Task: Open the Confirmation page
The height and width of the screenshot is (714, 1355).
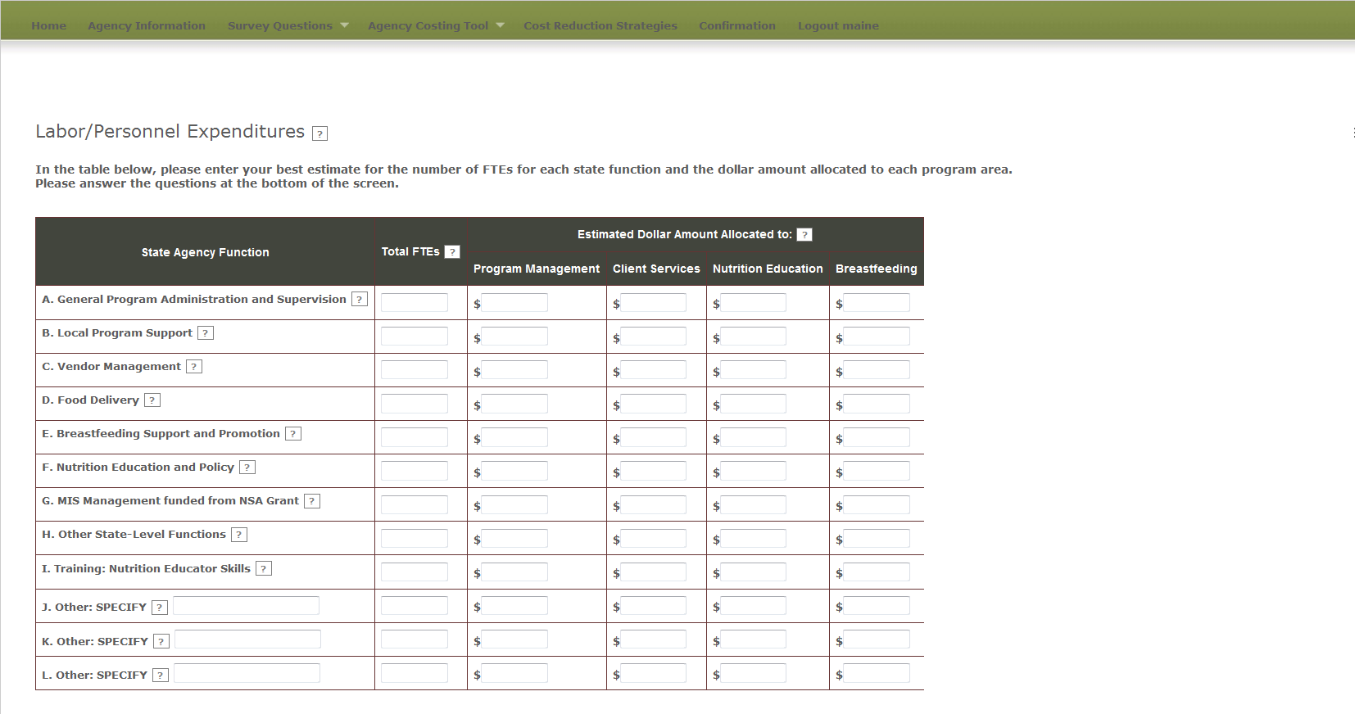Action: click(x=737, y=25)
